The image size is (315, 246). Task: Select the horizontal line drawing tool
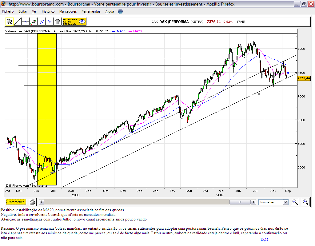coord(26,22)
